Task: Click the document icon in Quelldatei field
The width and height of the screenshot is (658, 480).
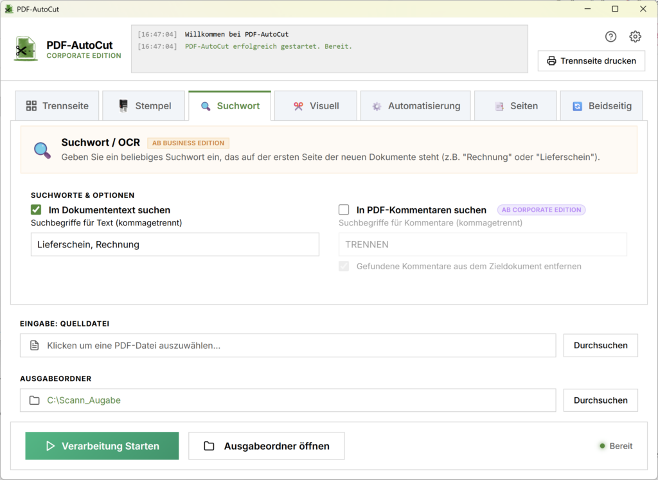Action: [35, 345]
